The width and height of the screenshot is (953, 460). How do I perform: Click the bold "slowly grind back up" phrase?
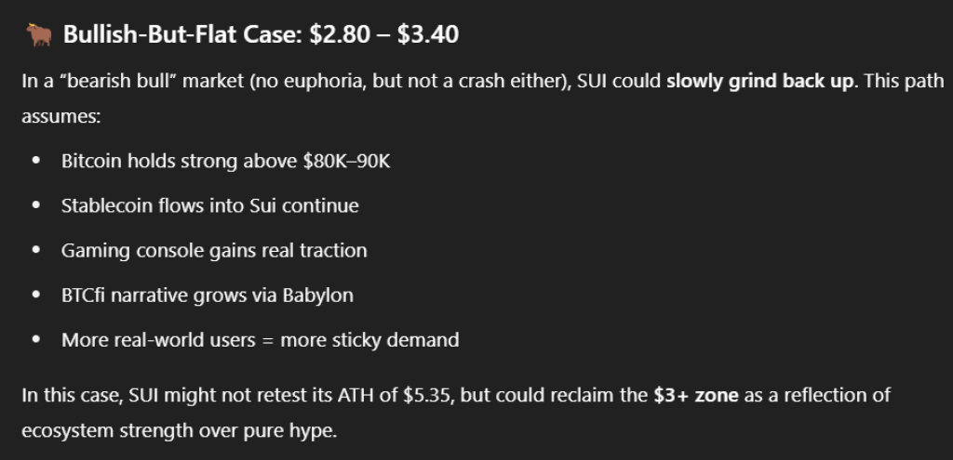(759, 80)
